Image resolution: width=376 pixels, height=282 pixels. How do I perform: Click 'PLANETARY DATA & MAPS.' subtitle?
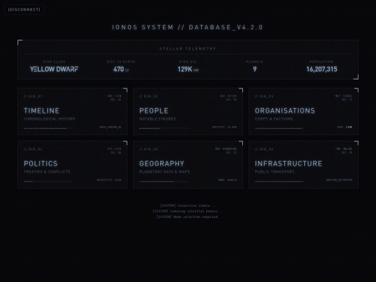(165, 172)
